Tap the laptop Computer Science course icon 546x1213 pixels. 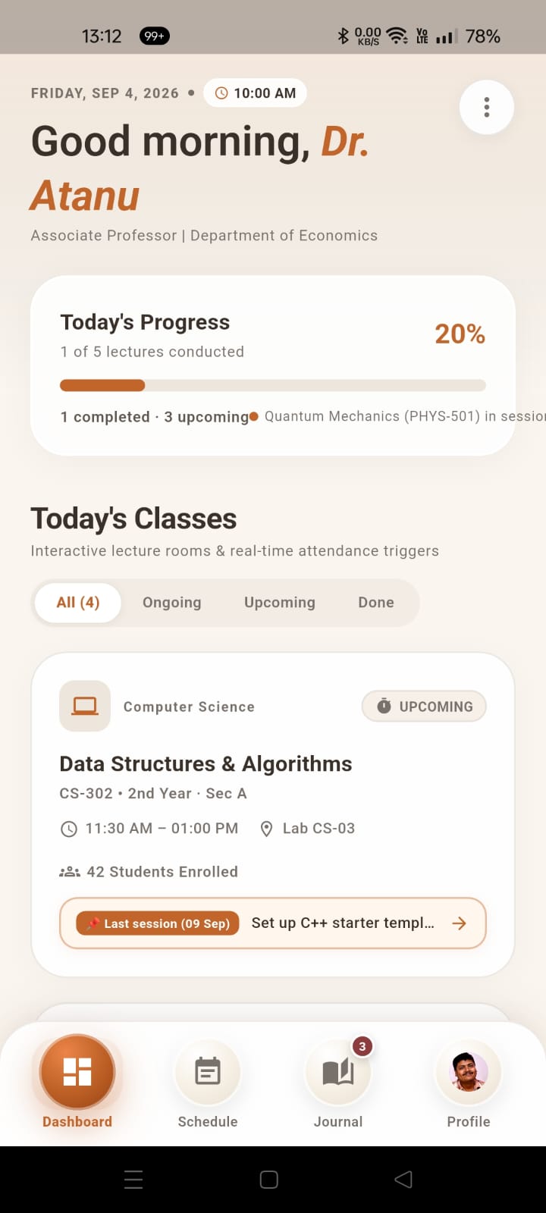coord(85,706)
